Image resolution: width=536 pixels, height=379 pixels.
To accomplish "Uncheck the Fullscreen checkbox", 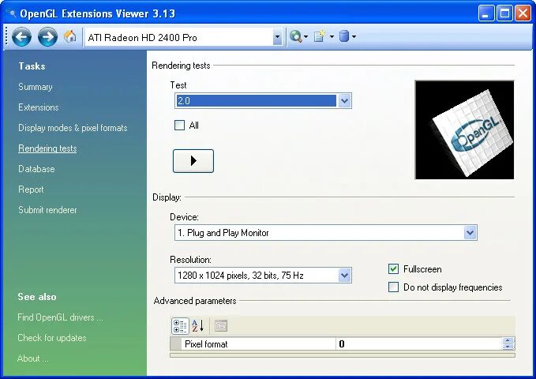I will tap(393, 269).
